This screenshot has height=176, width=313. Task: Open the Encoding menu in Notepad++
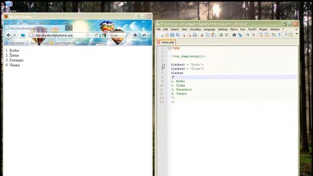(195, 29)
